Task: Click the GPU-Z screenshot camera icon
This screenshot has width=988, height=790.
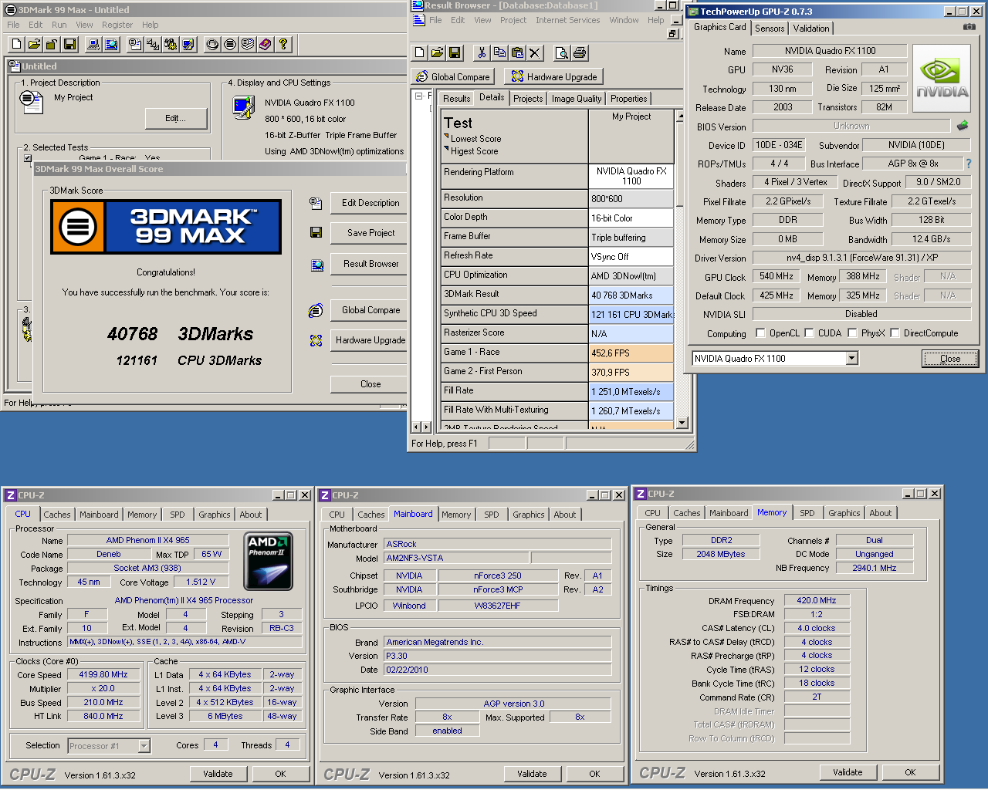Action: click(969, 27)
